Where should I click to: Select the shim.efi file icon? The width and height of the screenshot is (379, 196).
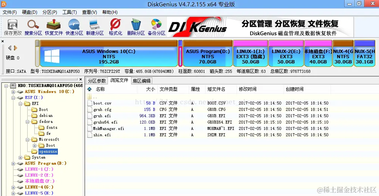click(90, 135)
